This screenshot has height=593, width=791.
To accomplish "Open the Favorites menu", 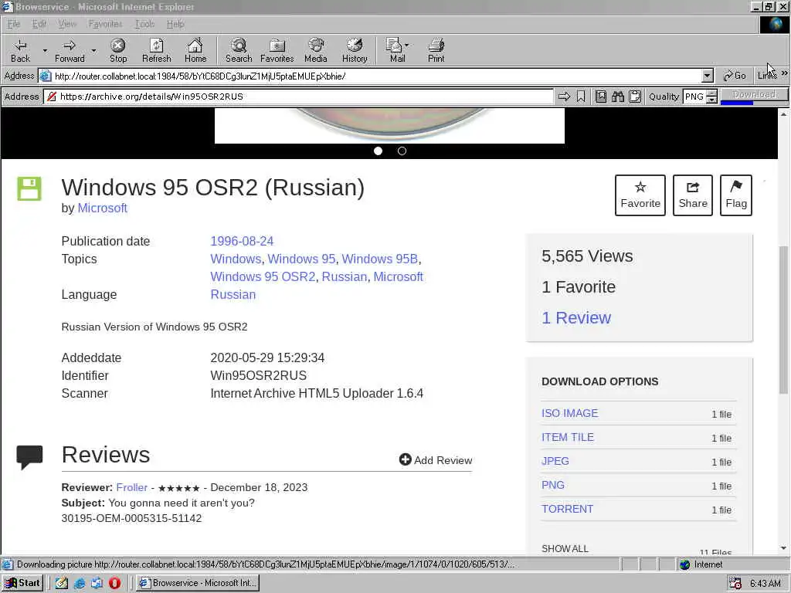I will tap(105, 24).
